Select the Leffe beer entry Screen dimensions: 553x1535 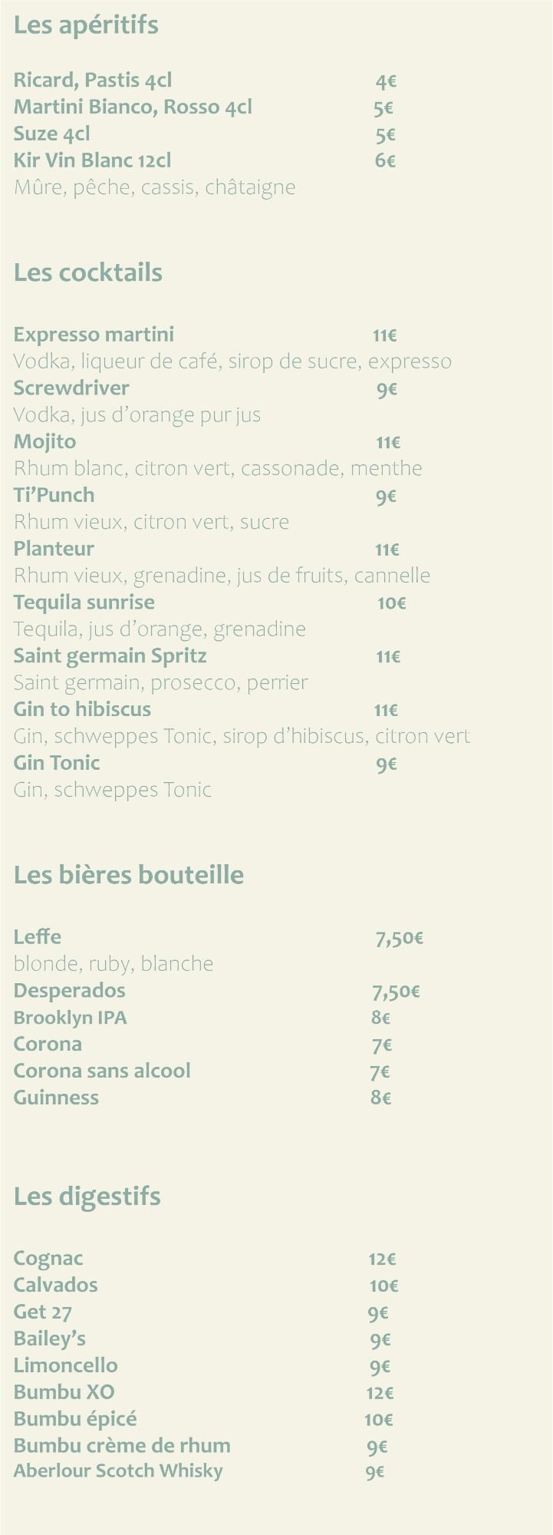tap(38, 937)
